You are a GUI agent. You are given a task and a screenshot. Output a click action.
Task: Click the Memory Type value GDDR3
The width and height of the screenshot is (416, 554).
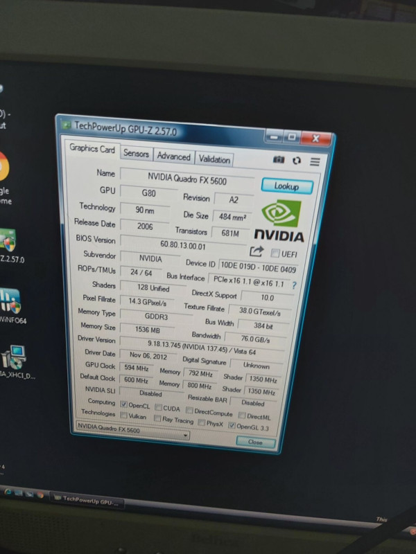[x=156, y=316]
